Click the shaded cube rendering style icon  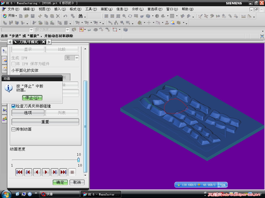pyautogui.click(x=148, y=16)
